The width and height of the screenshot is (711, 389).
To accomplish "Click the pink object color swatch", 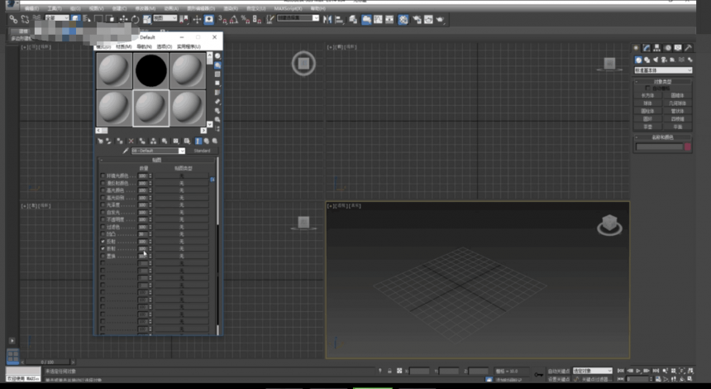I will tap(687, 146).
